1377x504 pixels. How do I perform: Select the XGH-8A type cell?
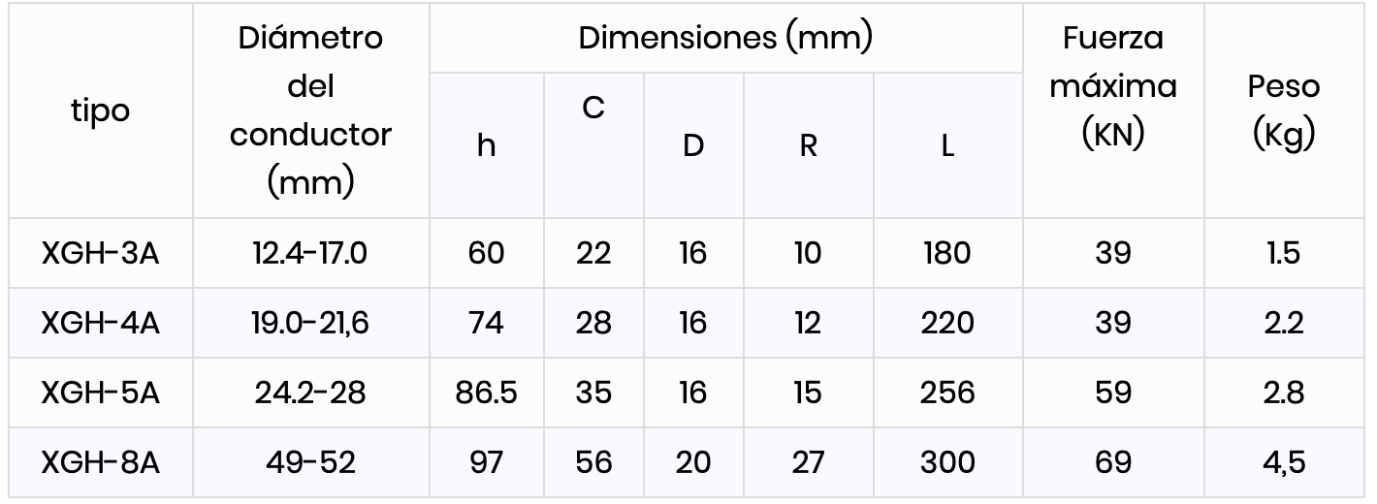pyautogui.click(x=100, y=462)
